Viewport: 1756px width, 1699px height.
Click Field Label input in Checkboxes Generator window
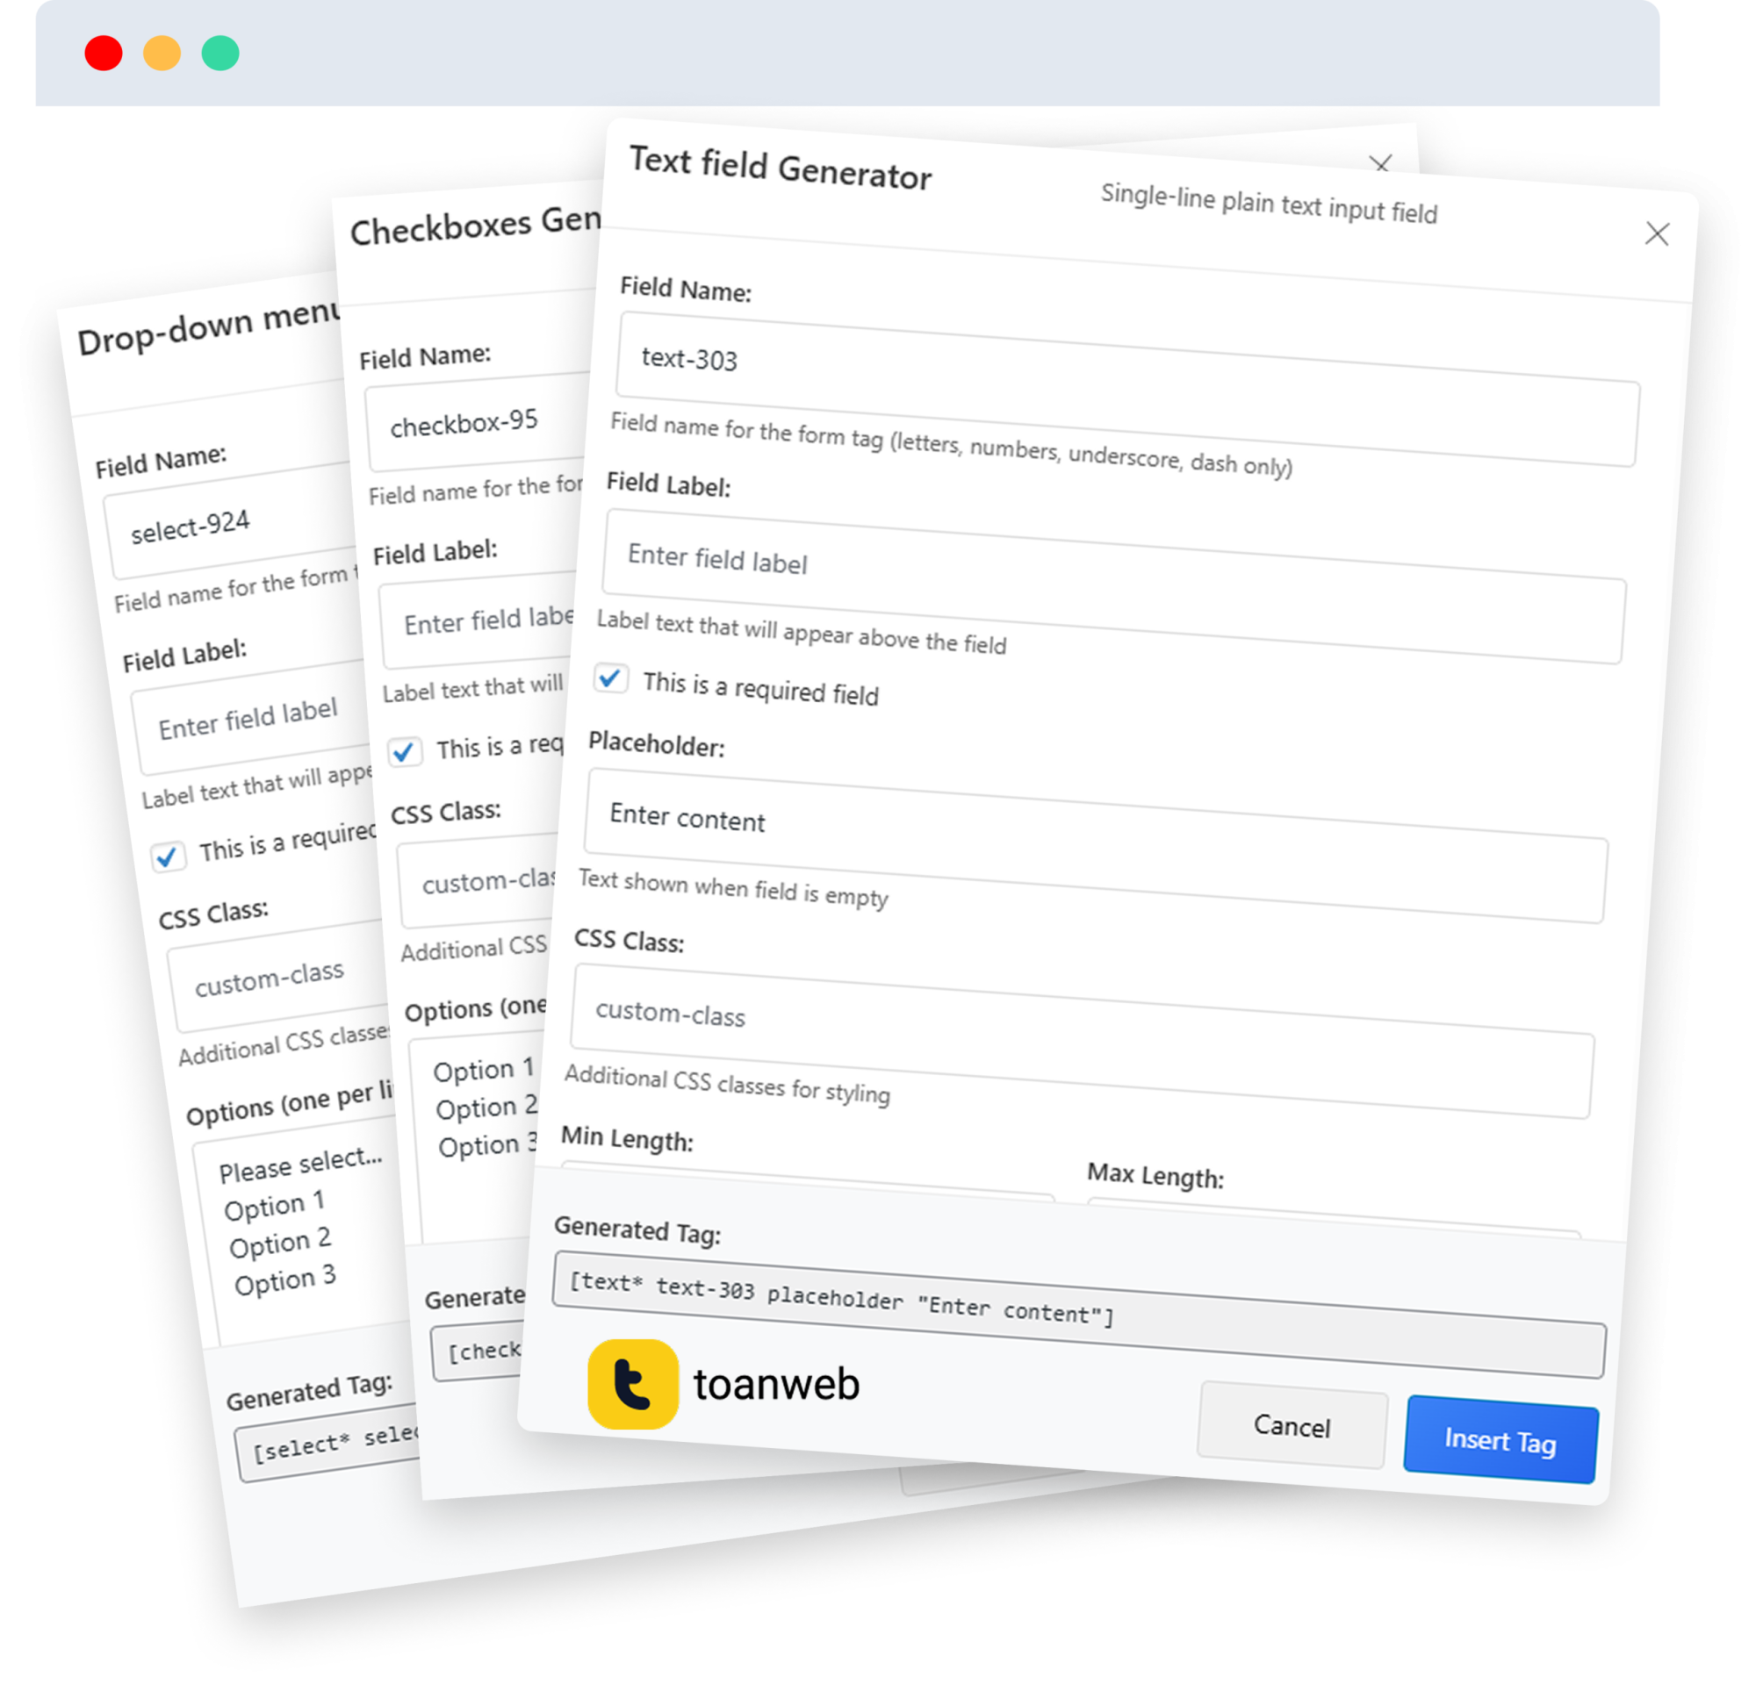pyautogui.click(x=480, y=620)
